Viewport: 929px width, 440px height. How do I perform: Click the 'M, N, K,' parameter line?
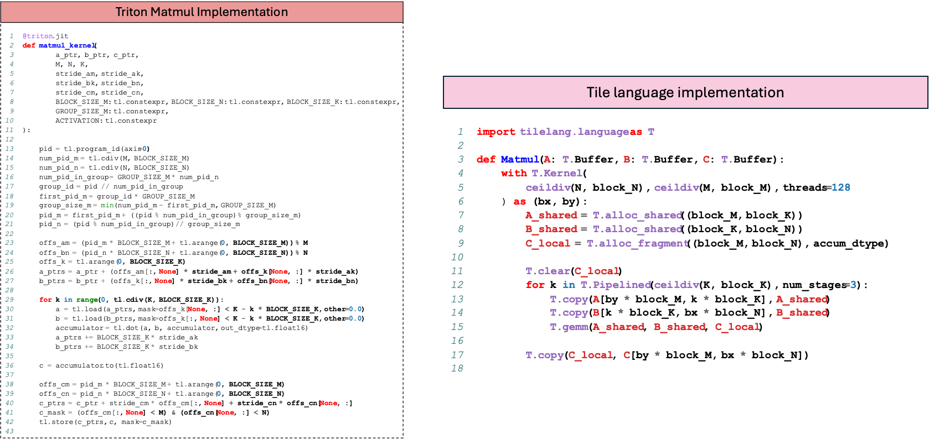[x=71, y=64]
